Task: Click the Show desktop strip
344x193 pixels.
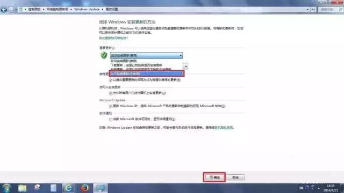Action: click(342, 188)
